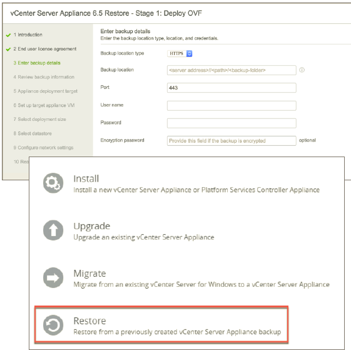The image size is (351, 350).
Task: Go to step 1 Introduction
Action: click(x=28, y=34)
